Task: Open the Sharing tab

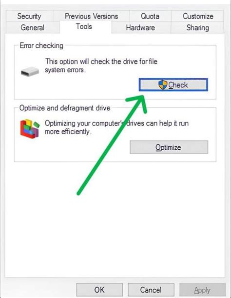Action: tap(197, 28)
